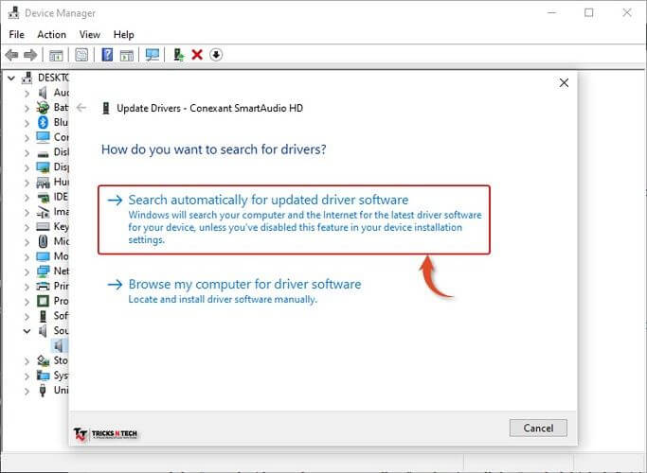Select the Universal Serial Bus icon
647x473 pixels.
click(43, 390)
